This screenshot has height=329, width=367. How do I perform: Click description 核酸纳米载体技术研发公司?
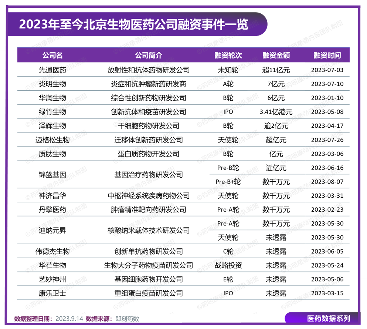pyautogui.click(x=149, y=230)
